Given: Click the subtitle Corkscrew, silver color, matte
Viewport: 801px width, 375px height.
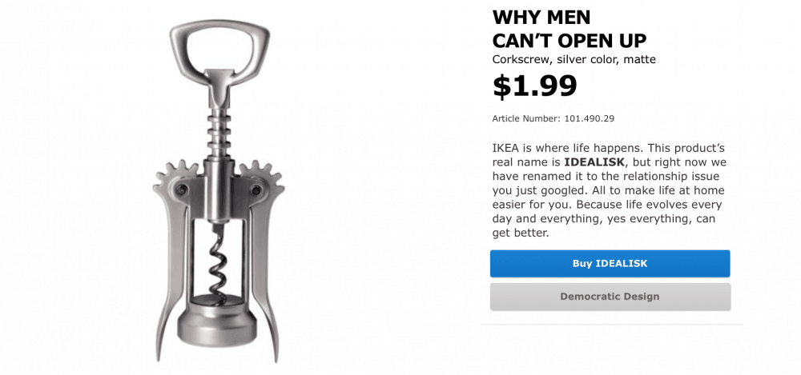Looking at the screenshot, I should 574,59.
